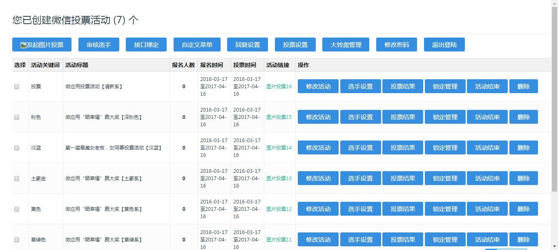Click 活动结束 for the 草绿色 row
This screenshot has height=250, width=558.
(487, 239)
